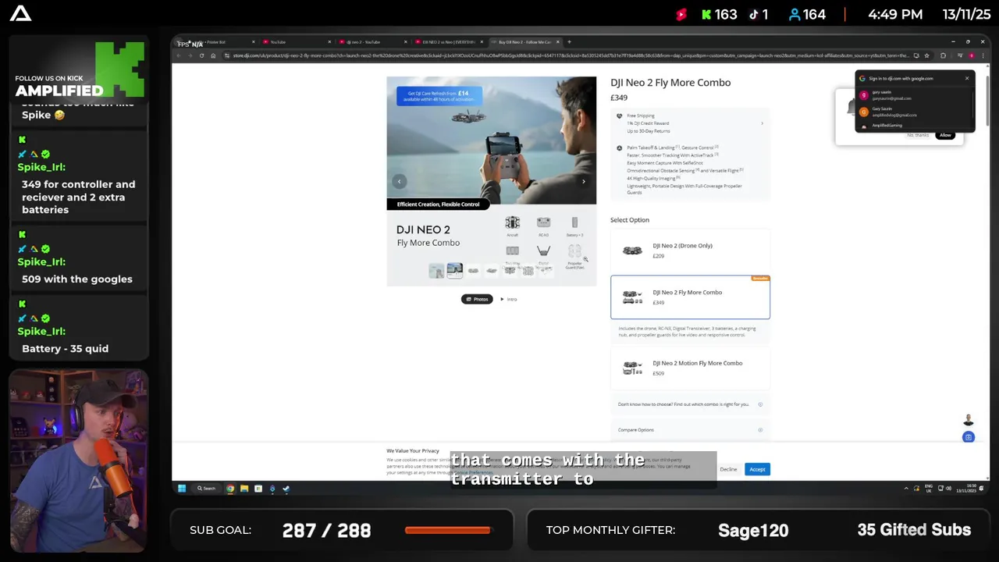999x562 pixels.
Task: Switch to the 'dji neo 2 - YouTube' tab
Action: coord(372,41)
